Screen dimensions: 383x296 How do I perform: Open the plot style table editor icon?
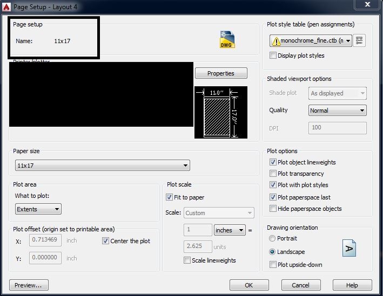click(359, 40)
